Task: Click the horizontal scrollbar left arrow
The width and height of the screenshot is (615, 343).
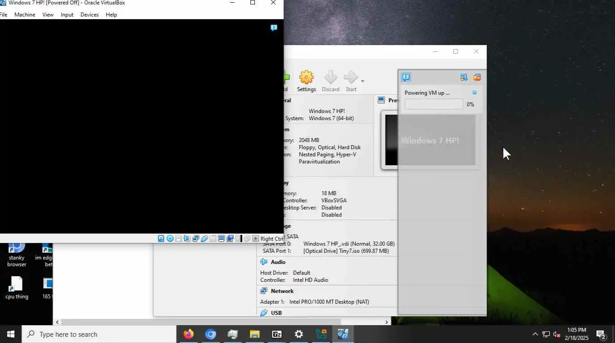Action: click(57, 322)
